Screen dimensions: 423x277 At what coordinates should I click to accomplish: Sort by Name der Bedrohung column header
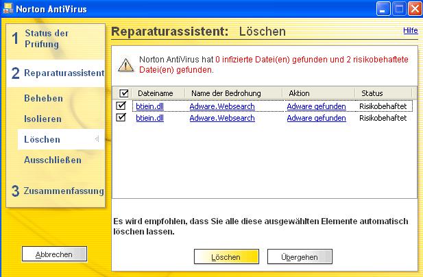[234, 93]
